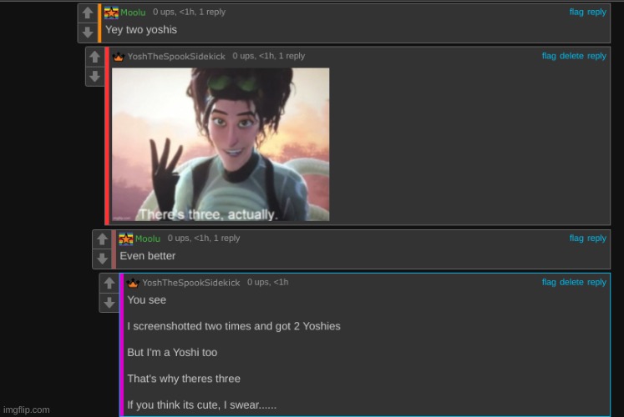Open the "There's three, actually" meme image

[221, 144]
